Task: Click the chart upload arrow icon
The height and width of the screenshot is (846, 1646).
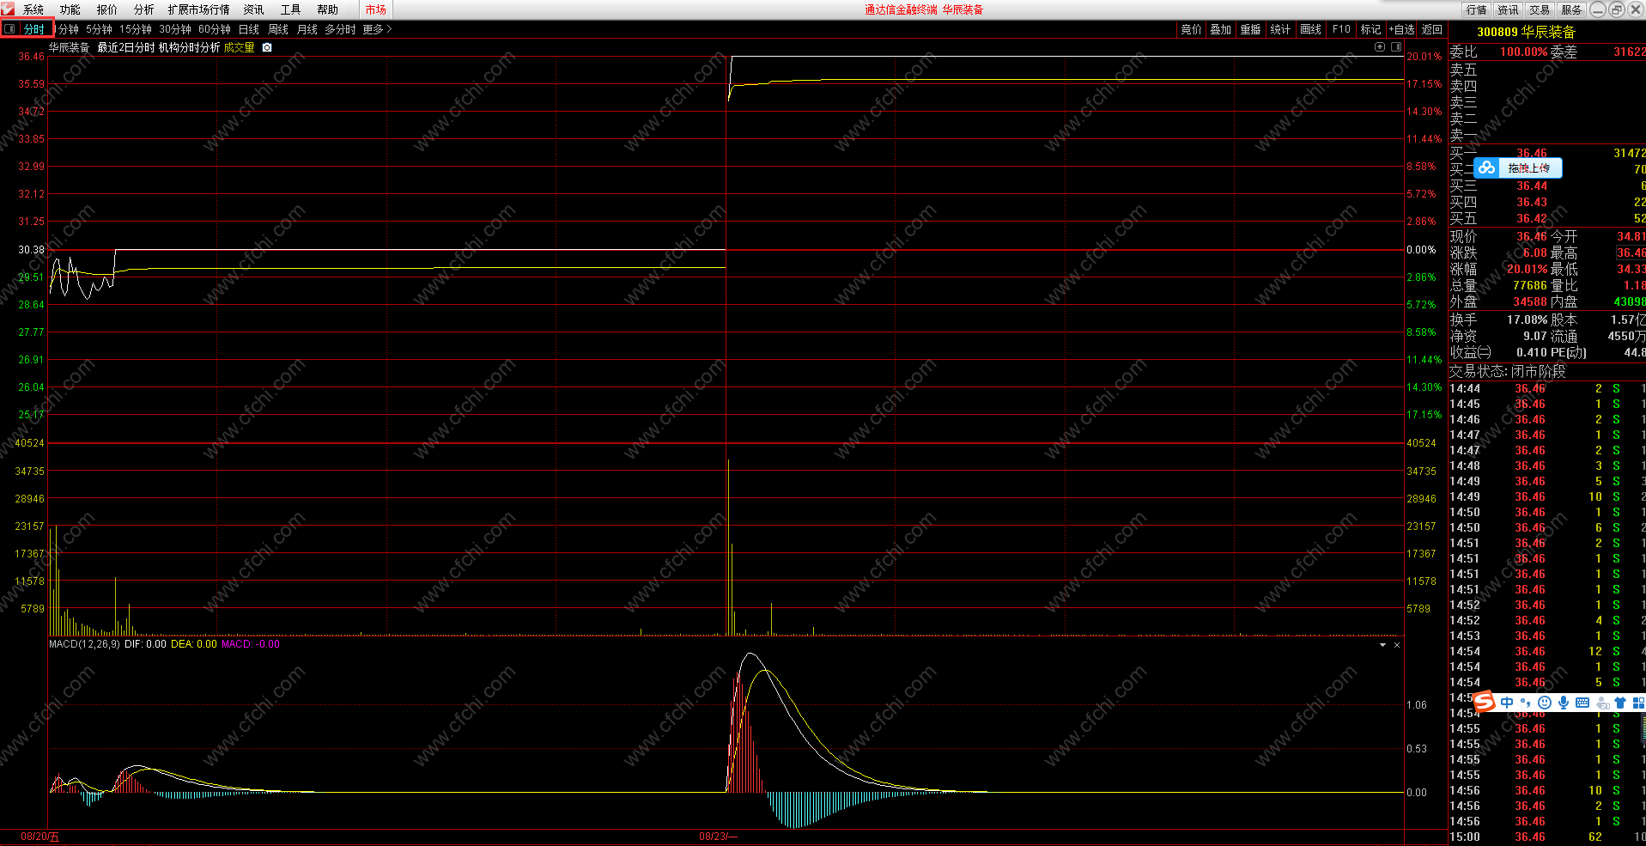Action: [1380, 47]
